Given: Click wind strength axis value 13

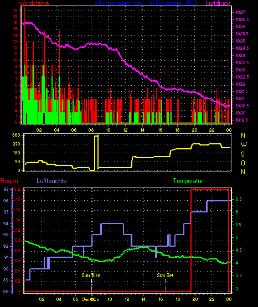Looking at the screenshot, I should (x=16, y=41).
